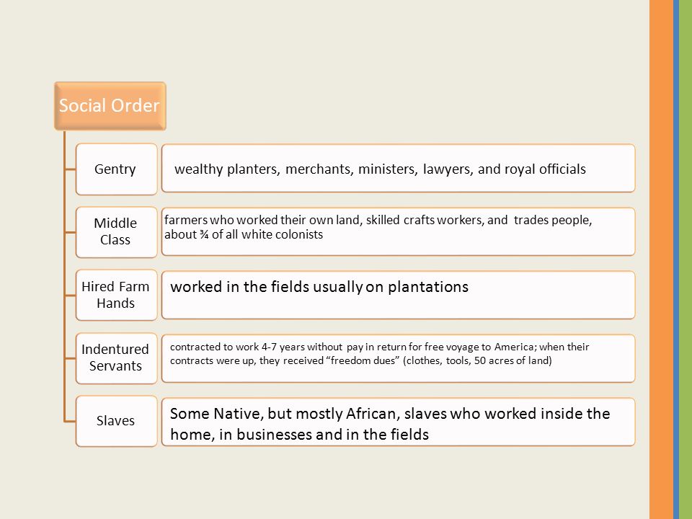Click the green vertical stripe on right
Screen dimensions: 692x519
coord(686,259)
